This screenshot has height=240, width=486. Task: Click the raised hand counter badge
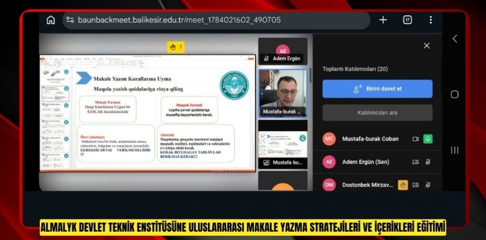176,47
